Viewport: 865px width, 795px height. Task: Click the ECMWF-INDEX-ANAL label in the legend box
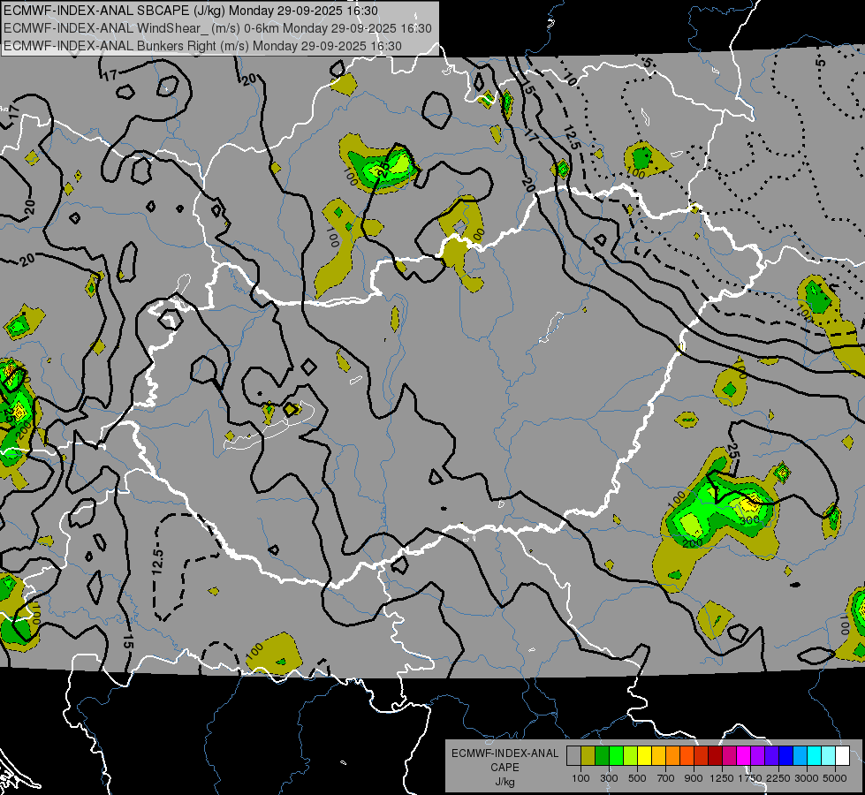pyautogui.click(x=505, y=753)
